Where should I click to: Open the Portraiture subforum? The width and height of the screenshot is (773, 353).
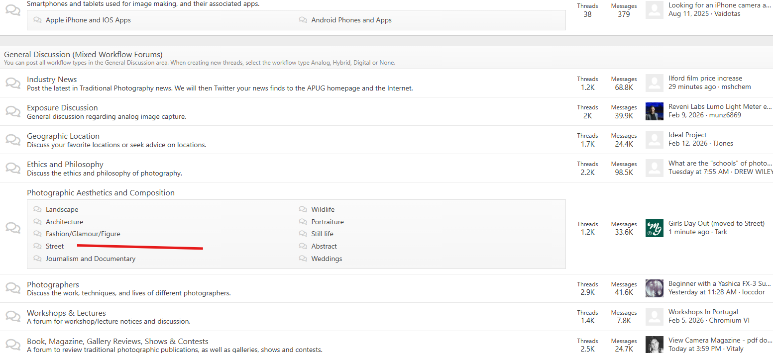coord(327,222)
